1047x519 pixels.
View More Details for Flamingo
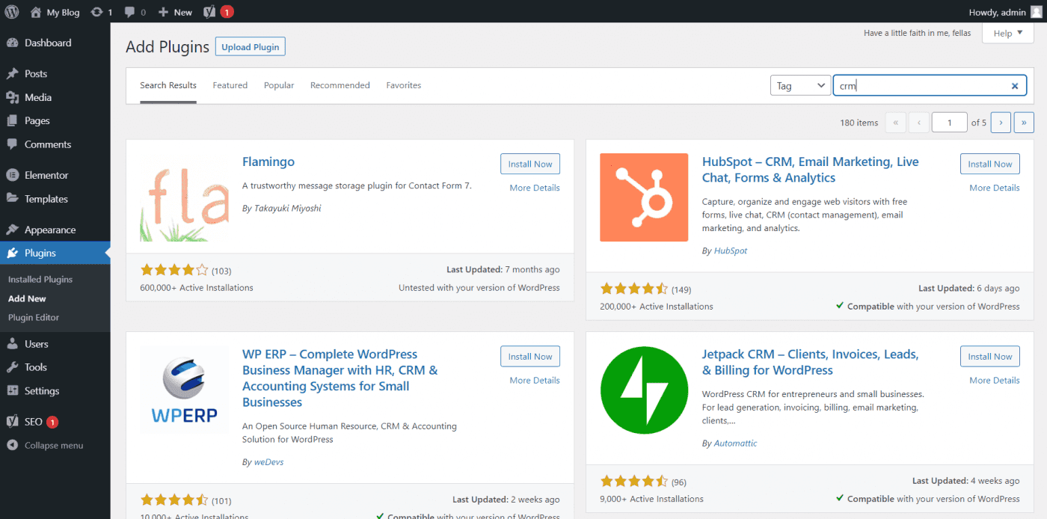(535, 188)
